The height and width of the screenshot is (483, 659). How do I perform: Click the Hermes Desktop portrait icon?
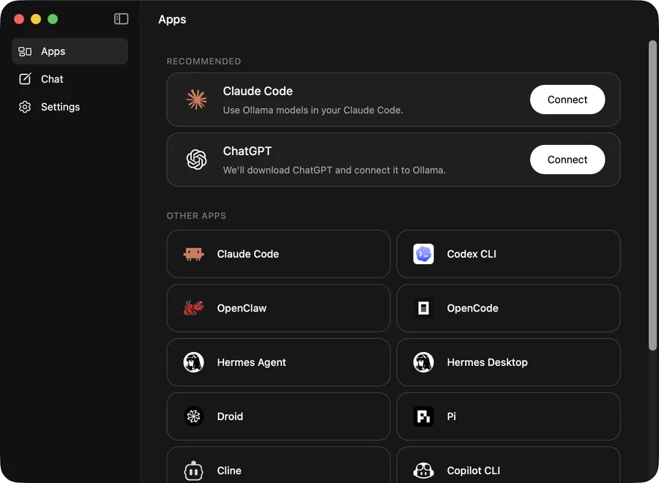click(424, 362)
